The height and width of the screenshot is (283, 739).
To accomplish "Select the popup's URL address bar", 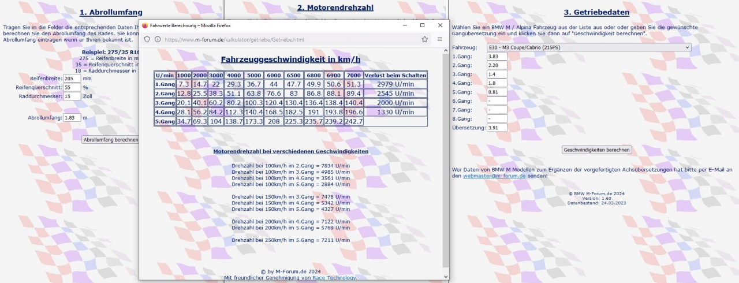I will tap(289, 40).
